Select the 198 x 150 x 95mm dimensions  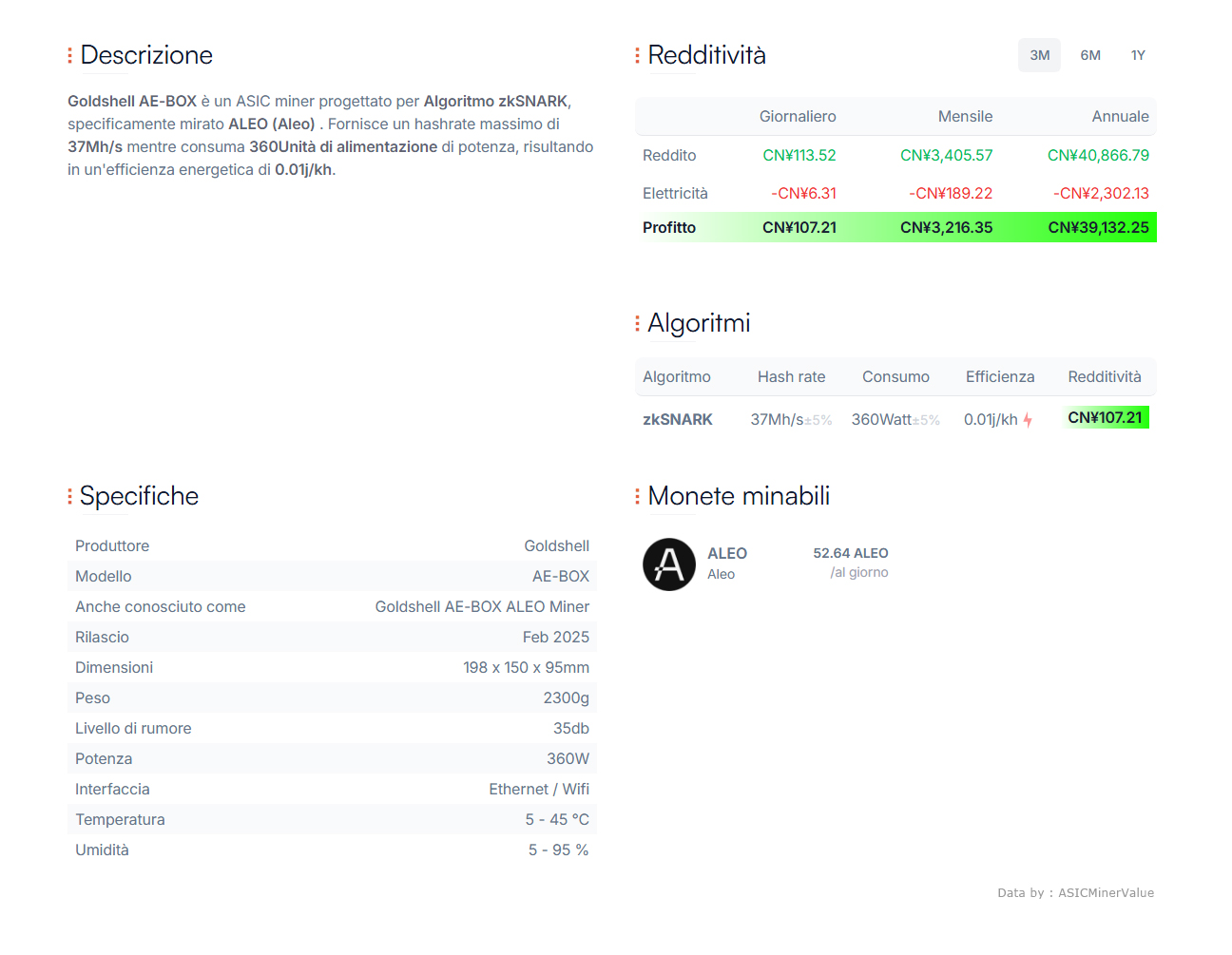pyautogui.click(x=527, y=667)
